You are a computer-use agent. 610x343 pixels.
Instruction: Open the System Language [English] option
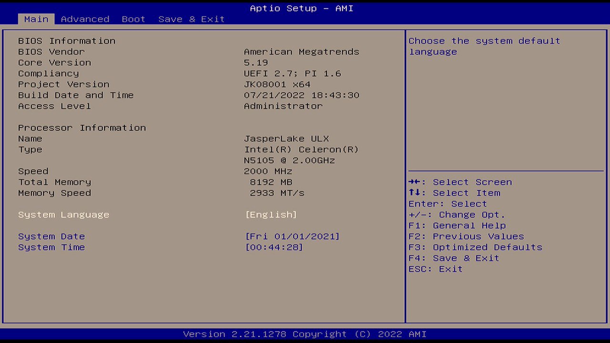click(271, 215)
